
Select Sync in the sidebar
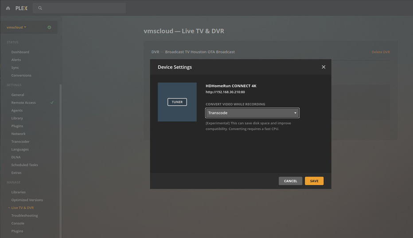click(x=15, y=67)
